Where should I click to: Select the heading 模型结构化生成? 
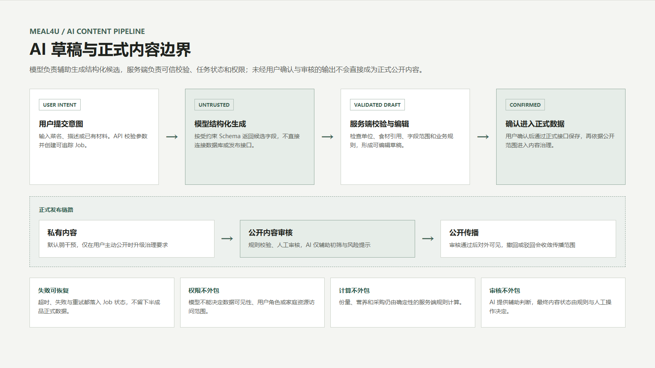[x=220, y=124]
